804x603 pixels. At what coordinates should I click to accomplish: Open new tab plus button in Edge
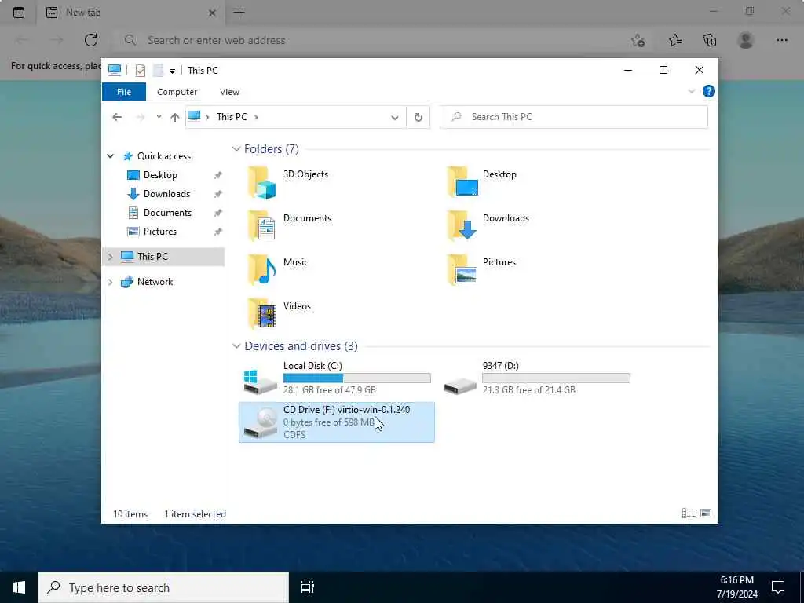pyautogui.click(x=239, y=13)
